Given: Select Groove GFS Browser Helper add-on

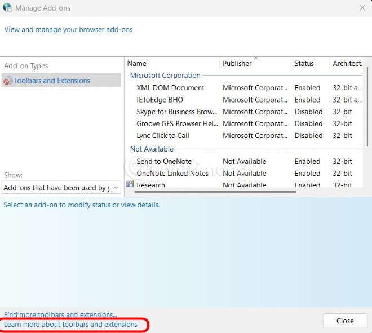Looking at the screenshot, I should coord(176,123).
